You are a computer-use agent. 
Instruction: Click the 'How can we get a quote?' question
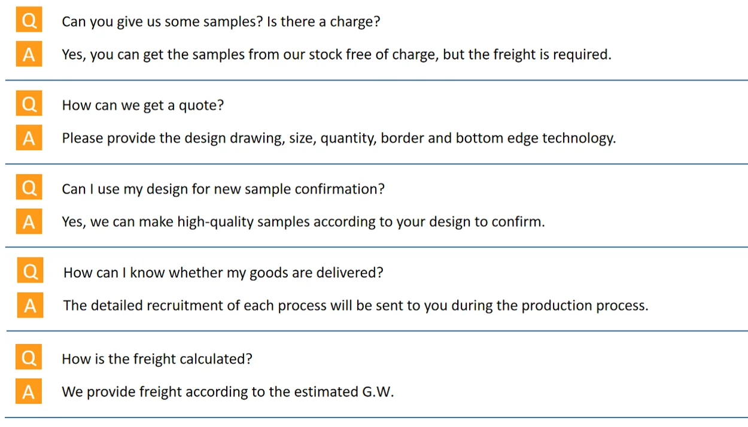[142, 106]
